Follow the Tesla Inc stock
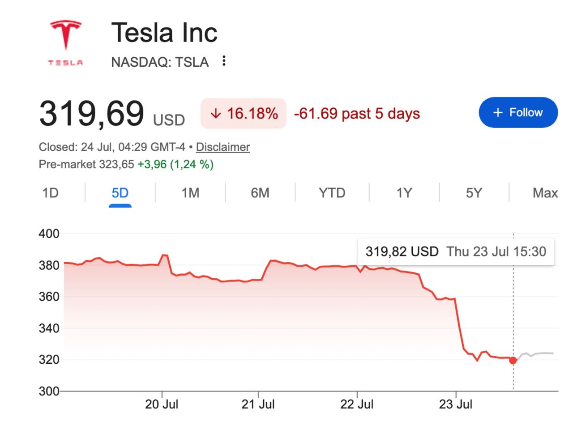Viewport: 573px width, 421px height. [x=518, y=112]
